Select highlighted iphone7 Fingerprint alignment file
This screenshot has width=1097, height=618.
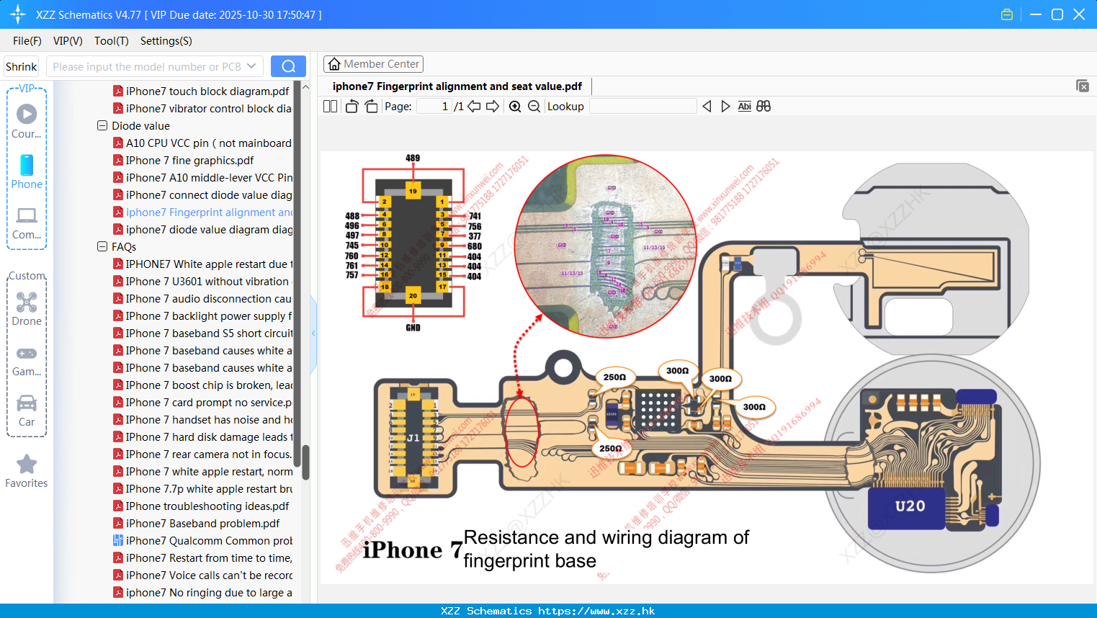point(203,212)
